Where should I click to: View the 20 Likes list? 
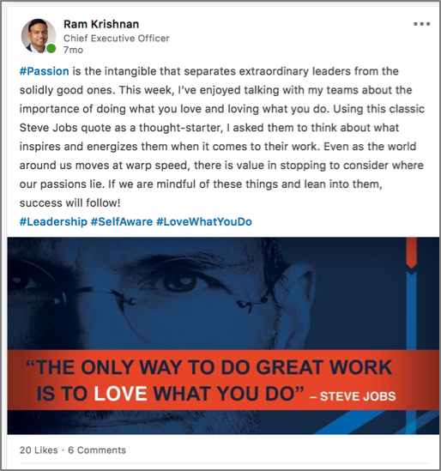tap(39, 450)
